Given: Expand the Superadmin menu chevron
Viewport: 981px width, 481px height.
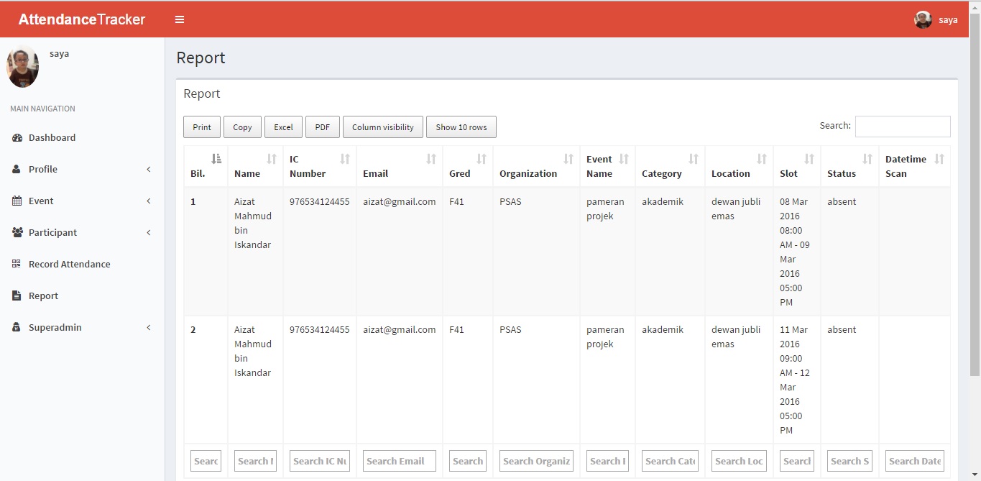Looking at the screenshot, I should point(149,327).
